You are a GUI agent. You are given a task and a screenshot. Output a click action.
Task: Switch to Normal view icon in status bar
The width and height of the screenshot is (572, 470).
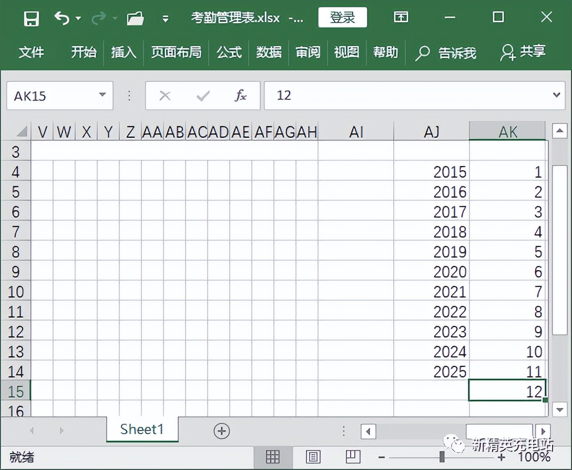coord(273,457)
